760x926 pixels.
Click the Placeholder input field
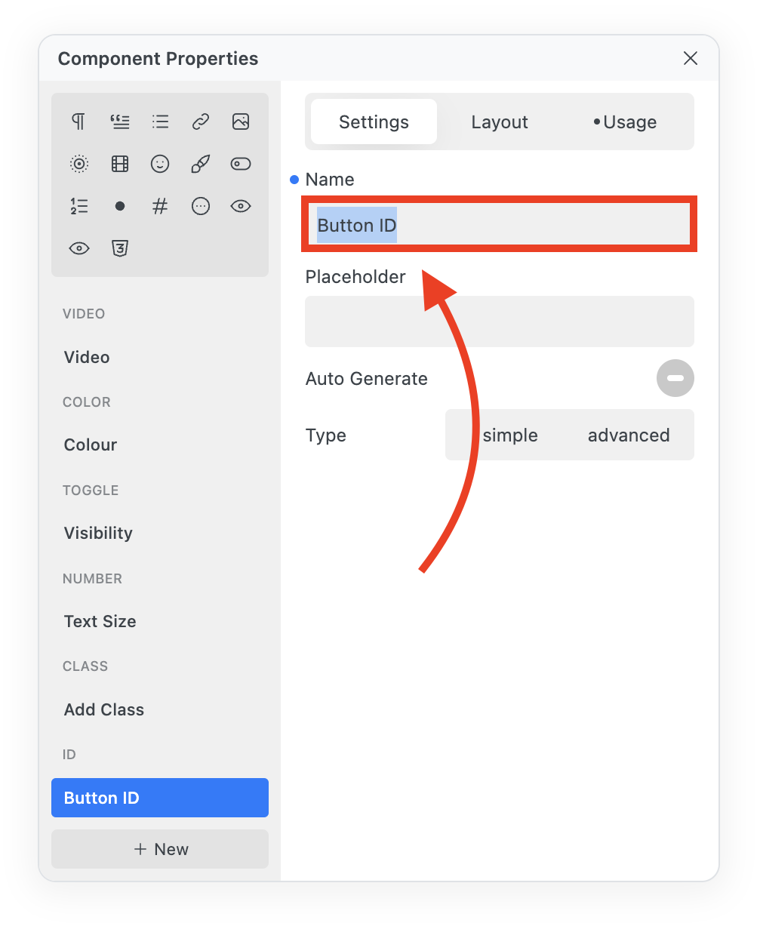[x=499, y=321]
